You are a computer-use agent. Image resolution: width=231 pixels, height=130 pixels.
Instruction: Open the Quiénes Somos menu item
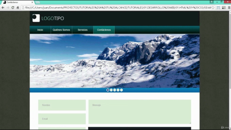(x=61, y=30)
